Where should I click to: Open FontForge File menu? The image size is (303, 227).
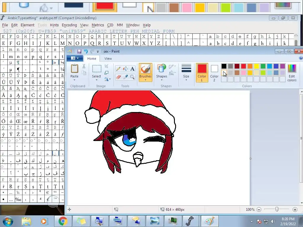(x=5, y=25)
